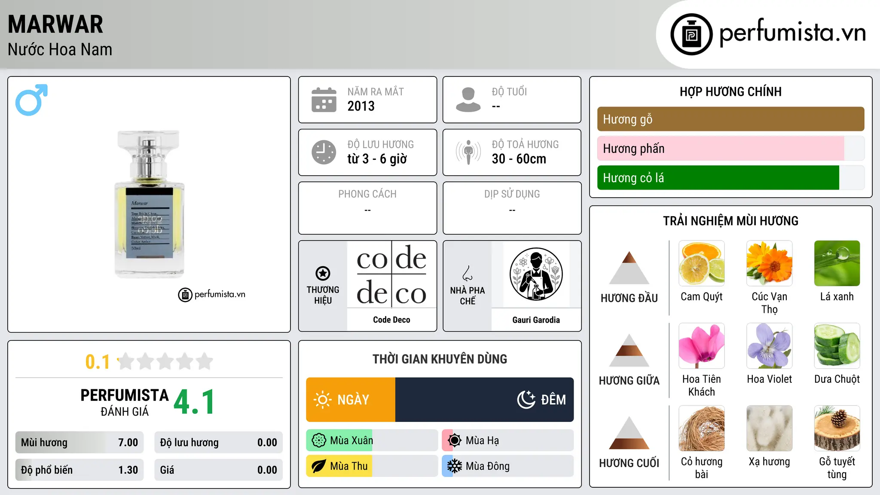Click the Hương Cuối pyramid icon
880x495 pixels.
coord(629,432)
